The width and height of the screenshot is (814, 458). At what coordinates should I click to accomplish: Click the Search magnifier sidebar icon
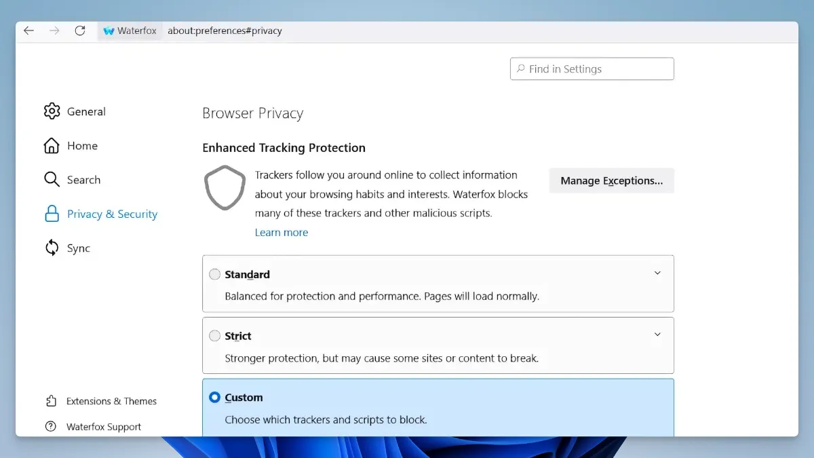coord(52,180)
